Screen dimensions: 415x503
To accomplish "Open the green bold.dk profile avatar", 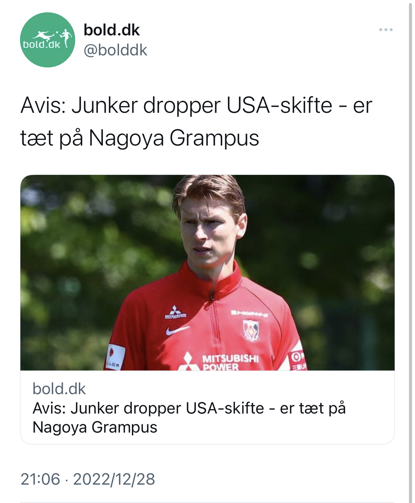I will [x=47, y=40].
